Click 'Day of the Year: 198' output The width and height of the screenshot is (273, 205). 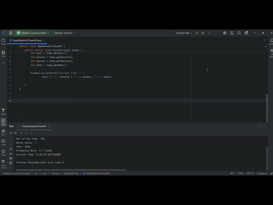click(x=30, y=139)
